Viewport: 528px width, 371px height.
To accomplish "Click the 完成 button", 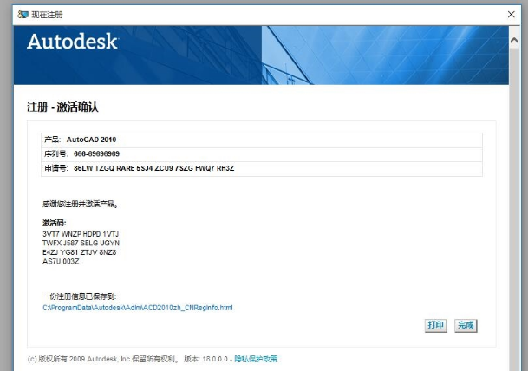I will 466,325.
